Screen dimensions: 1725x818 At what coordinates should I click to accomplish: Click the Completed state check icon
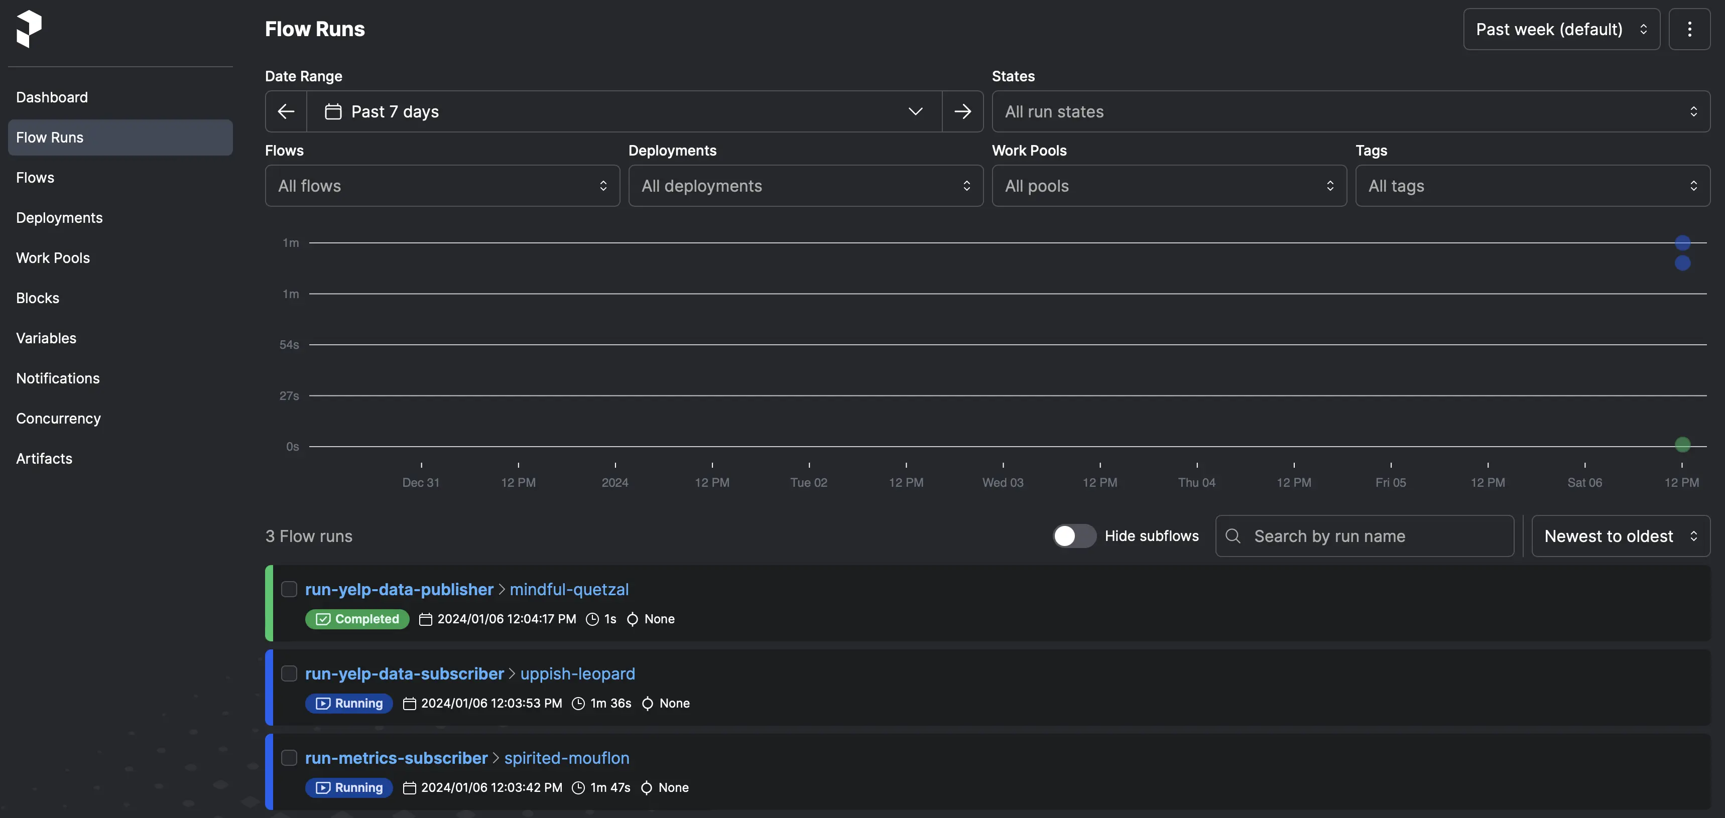pyautogui.click(x=323, y=619)
